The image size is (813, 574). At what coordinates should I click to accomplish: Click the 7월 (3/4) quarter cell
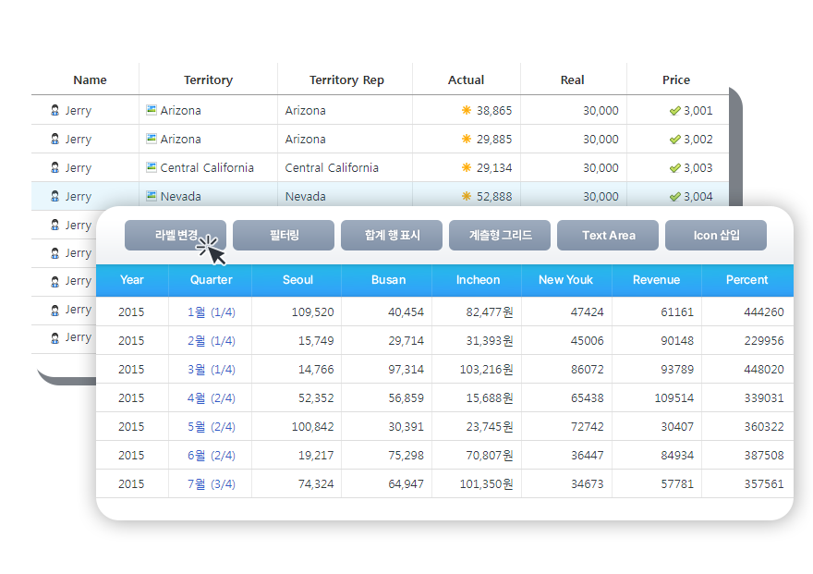[x=211, y=484]
